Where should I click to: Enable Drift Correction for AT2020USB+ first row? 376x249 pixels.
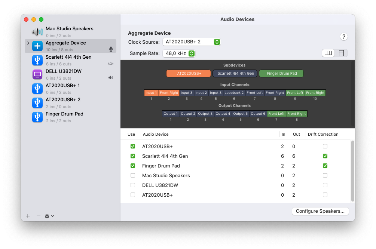tap(325, 146)
